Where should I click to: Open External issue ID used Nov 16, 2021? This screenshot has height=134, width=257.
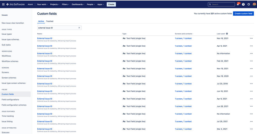[x=45, y=38]
